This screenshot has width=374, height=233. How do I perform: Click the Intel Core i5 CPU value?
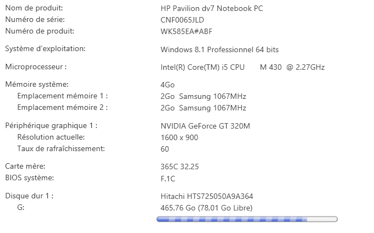tap(242, 68)
